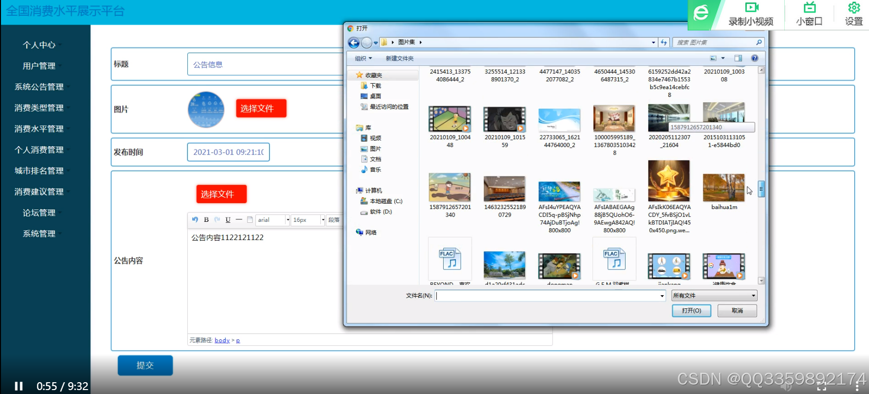Insert horizontal line from editor toolbar

(239, 220)
